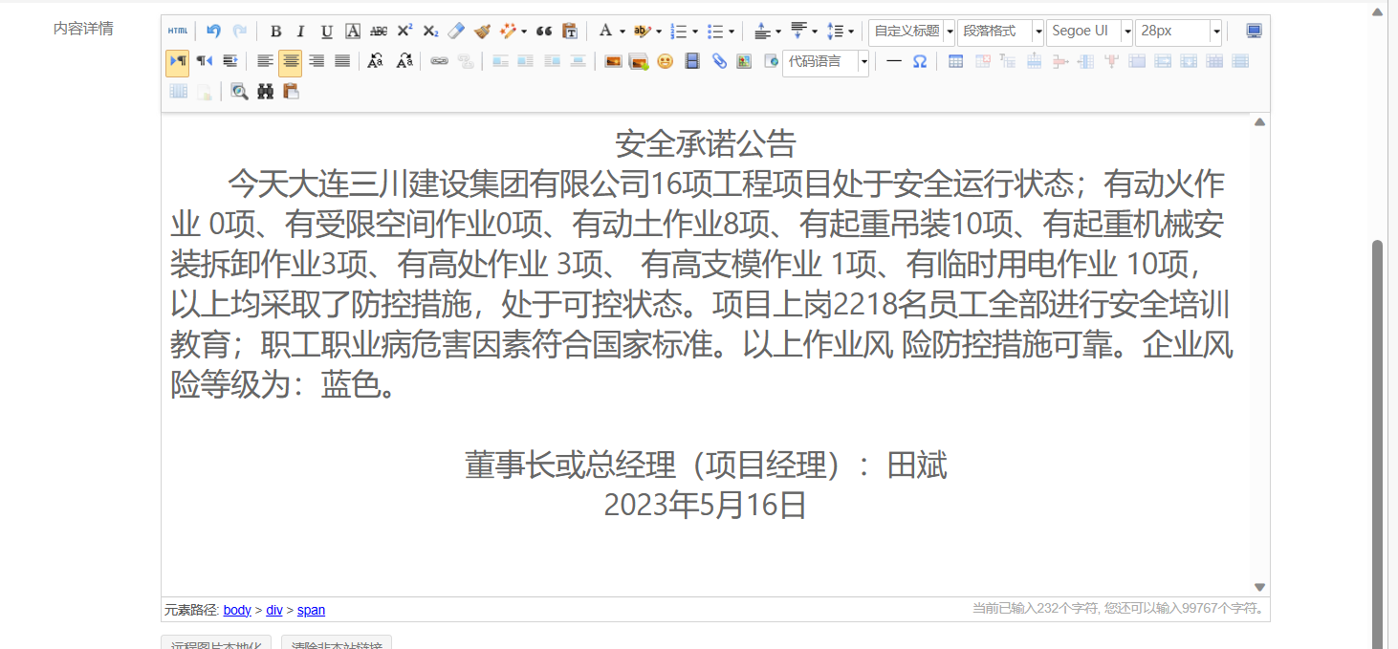Screen dimensions: 1398x649
Task: Open Segoe UI font dropdown
Action: tap(1089, 32)
